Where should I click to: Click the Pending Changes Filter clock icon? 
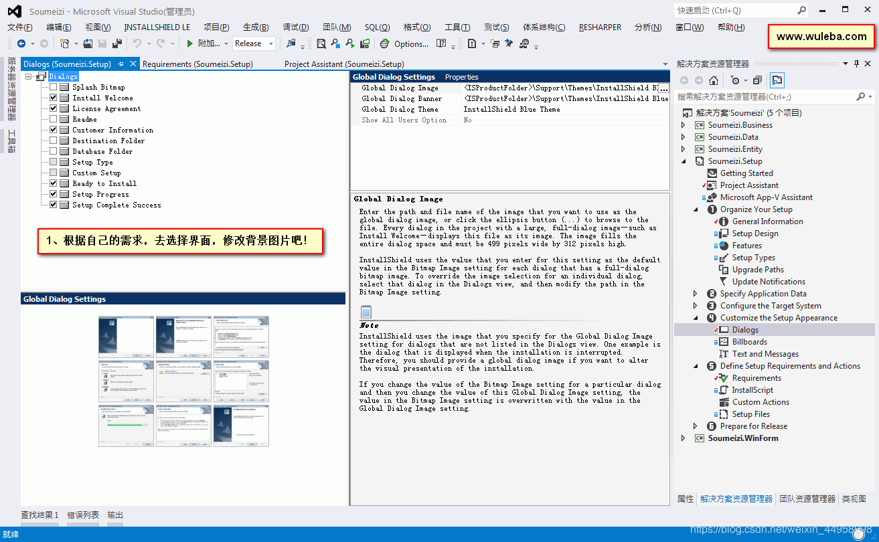click(x=736, y=80)
